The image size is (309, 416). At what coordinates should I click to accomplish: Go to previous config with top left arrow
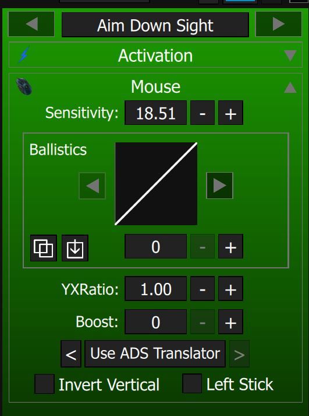(31, 24)
